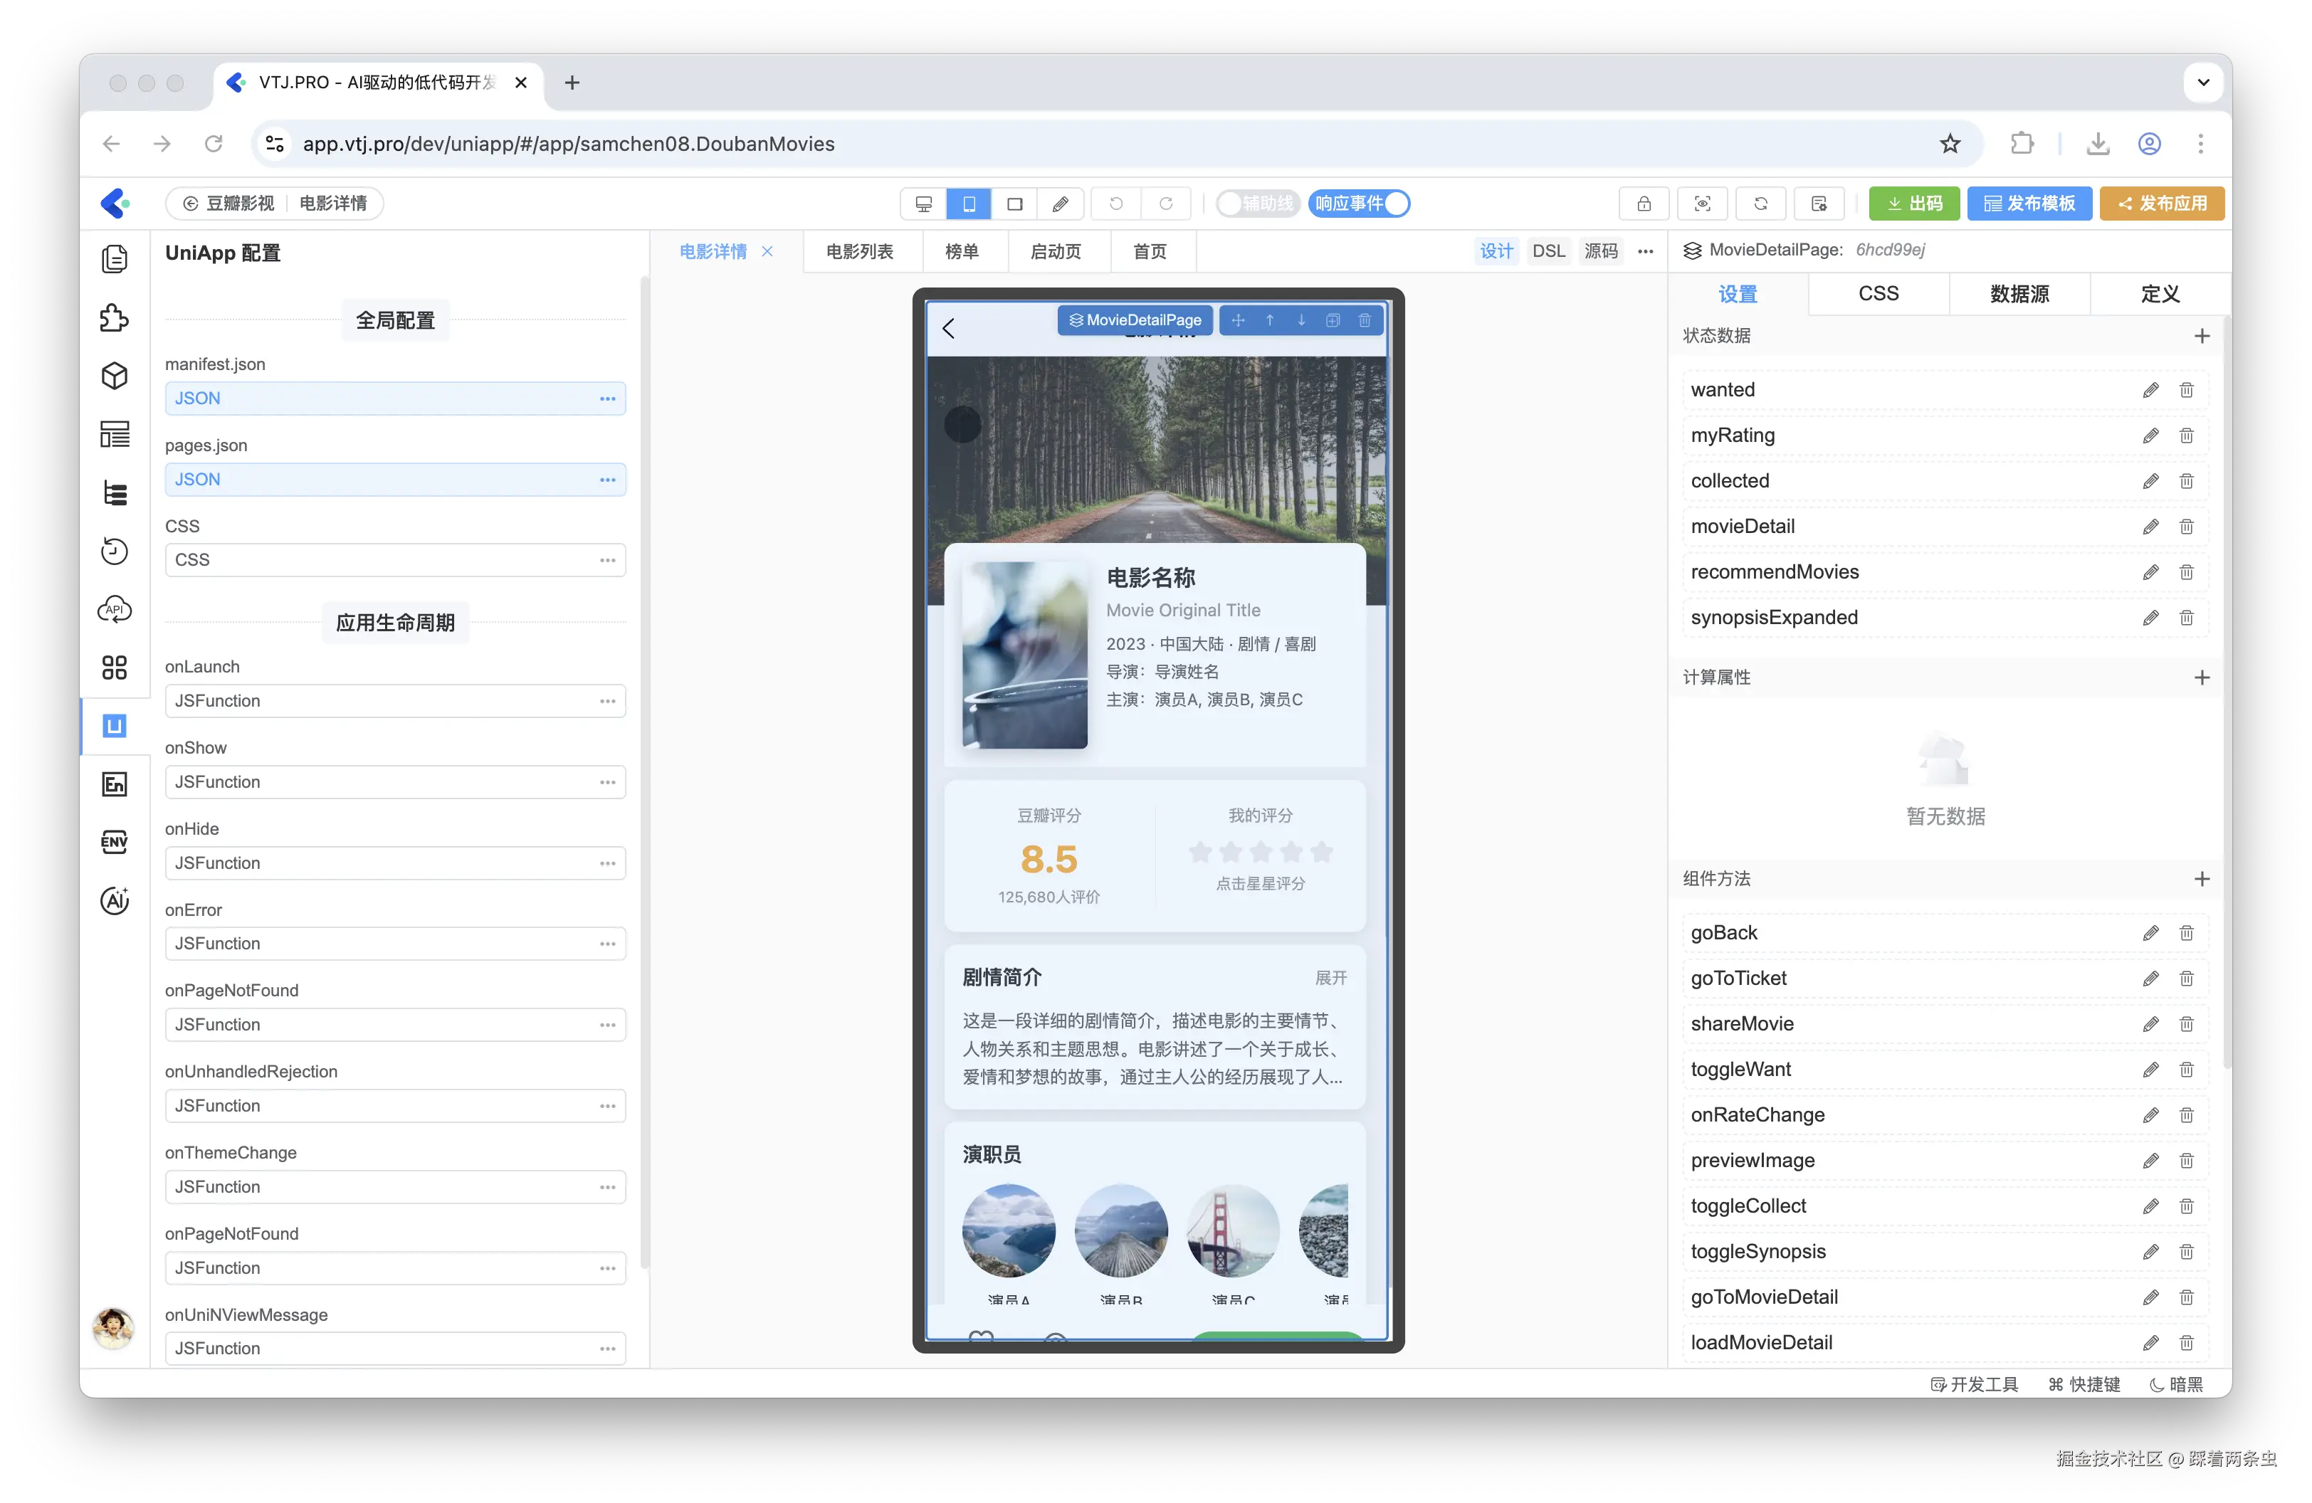
Task: Toggle the 辅助线 guide lines switch
Action: pos(1257,204)
